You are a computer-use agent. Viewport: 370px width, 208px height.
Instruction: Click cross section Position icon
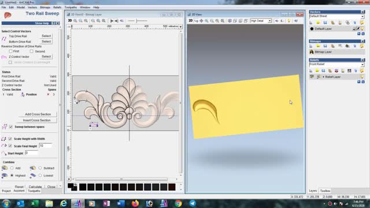point(23,94)
